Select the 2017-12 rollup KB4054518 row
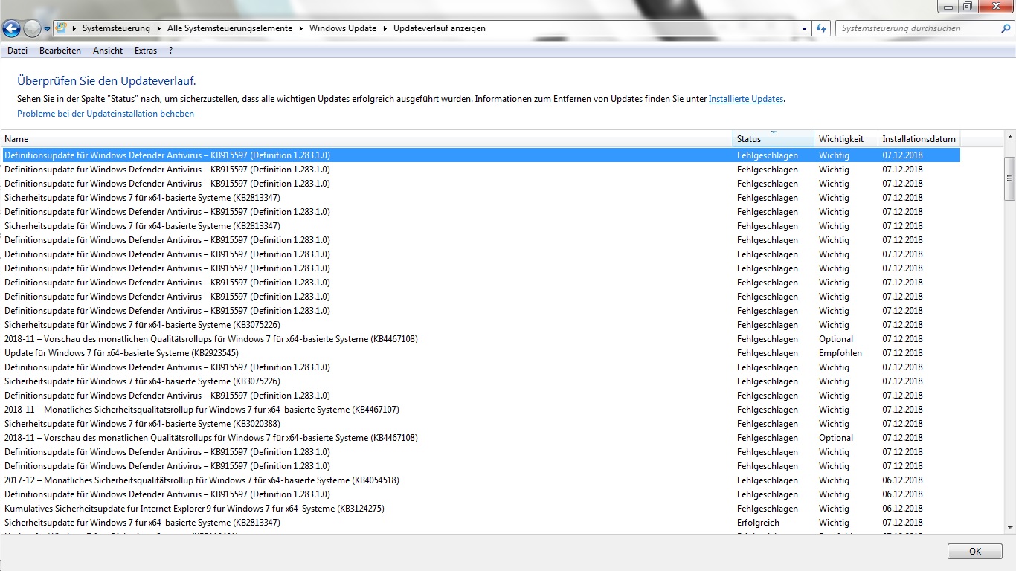Screen dimensions: 1016x571 click(x=481, y=480)
